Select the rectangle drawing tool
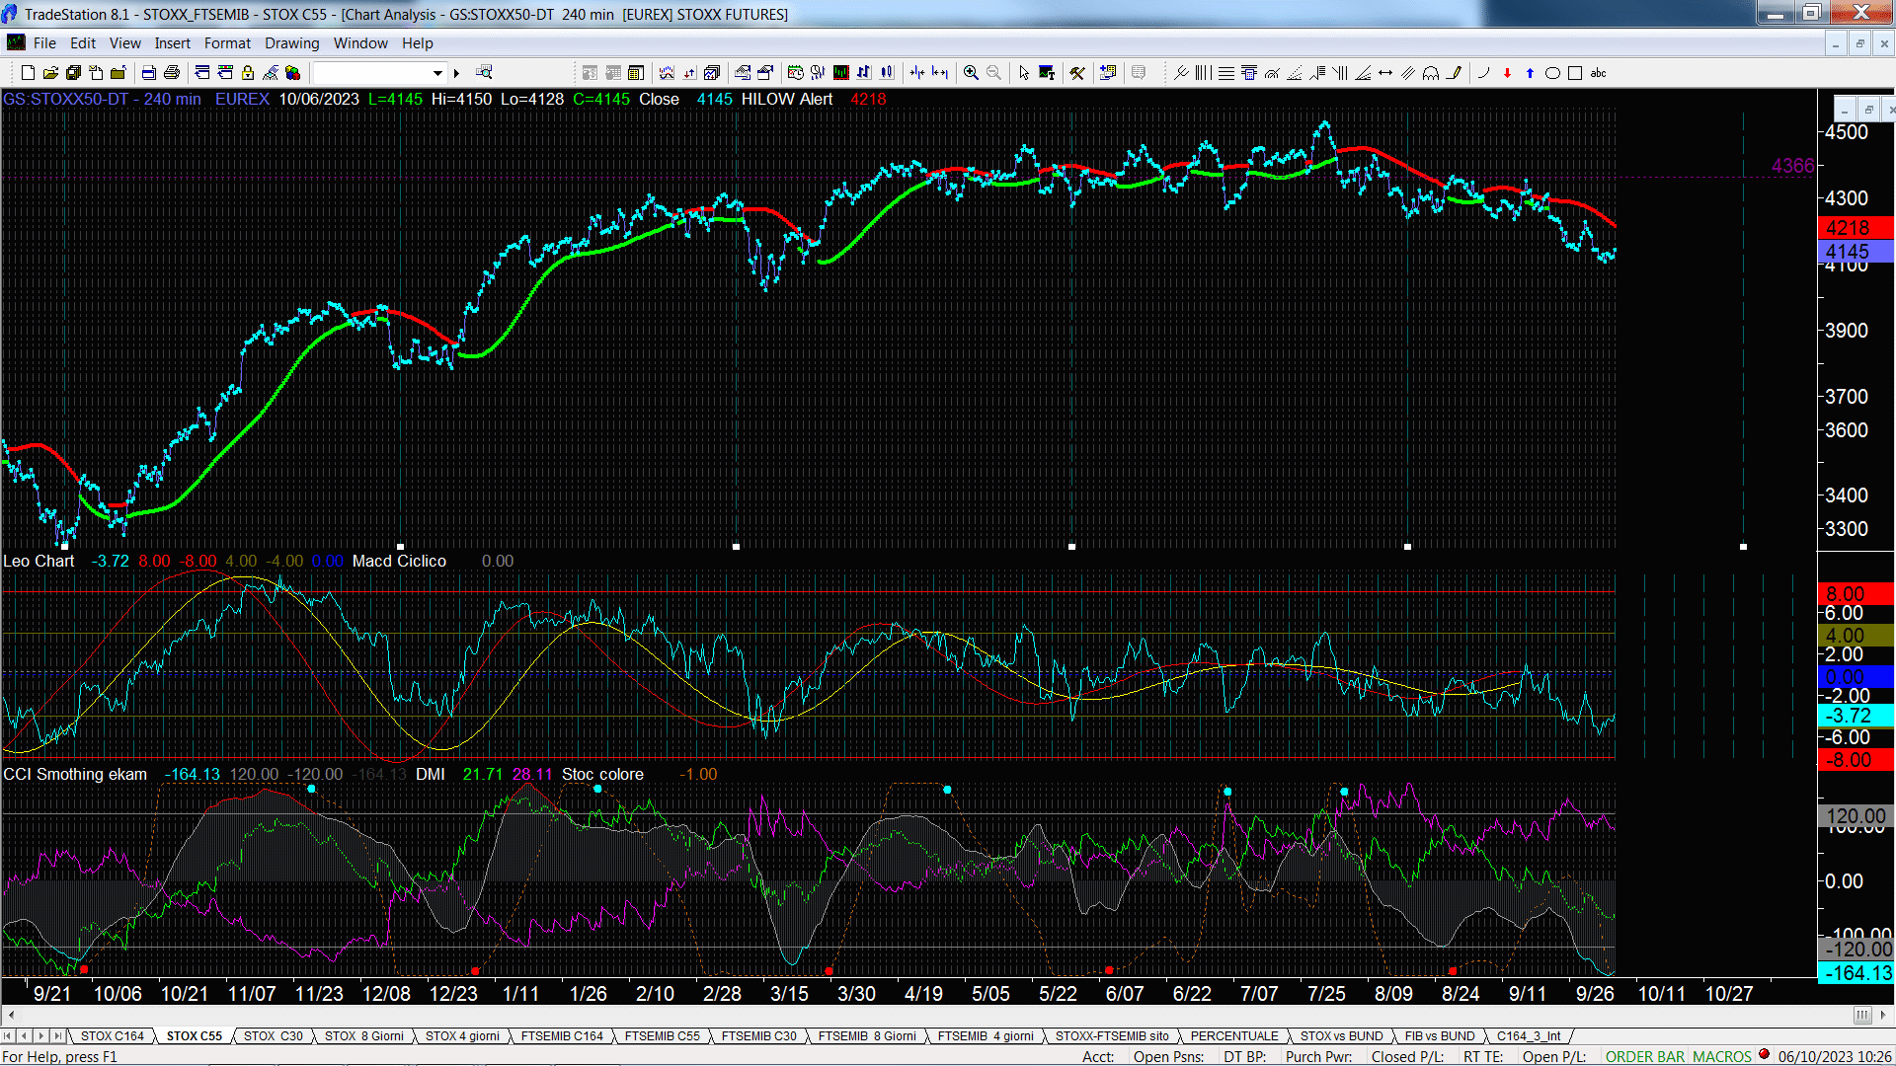The image size is (1896, 1066). 1575,73
